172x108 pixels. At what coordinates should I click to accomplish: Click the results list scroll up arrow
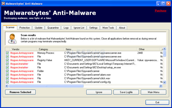point(165,49)
